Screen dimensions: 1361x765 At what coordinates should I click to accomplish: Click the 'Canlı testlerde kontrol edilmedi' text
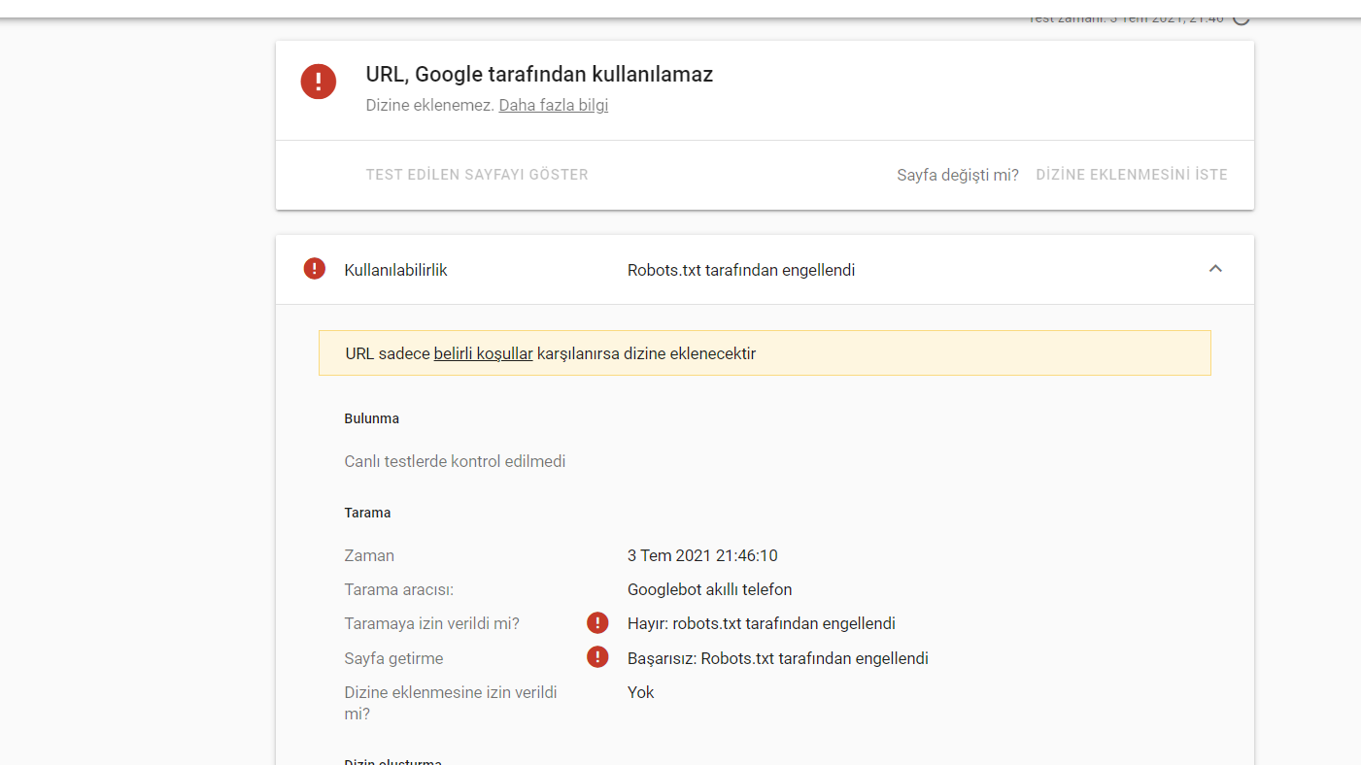(x=455, y=461)
